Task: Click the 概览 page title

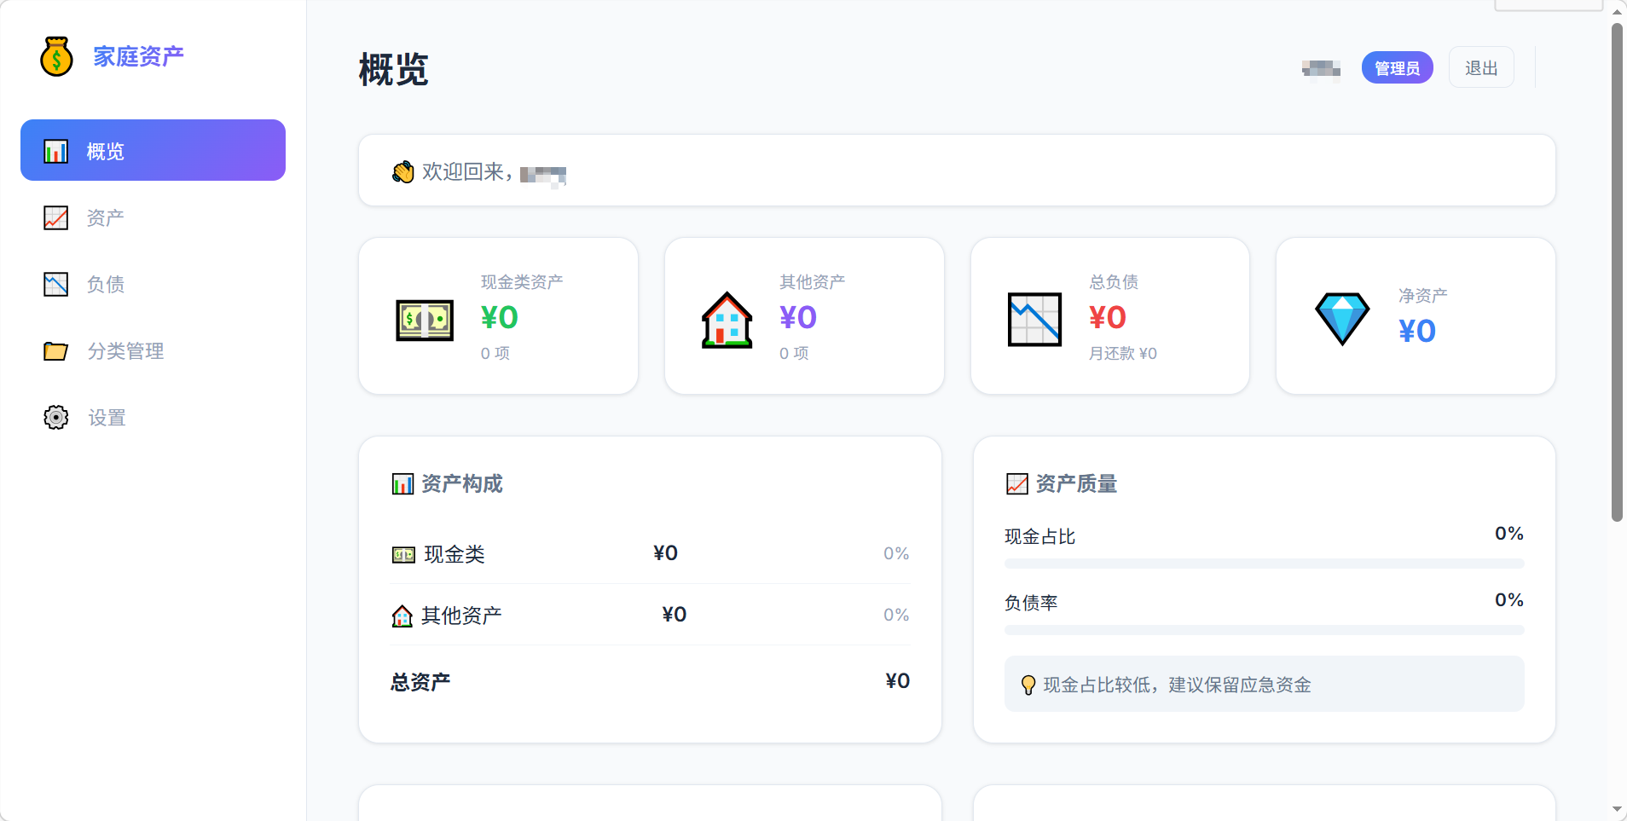Action: coord(393,69)
